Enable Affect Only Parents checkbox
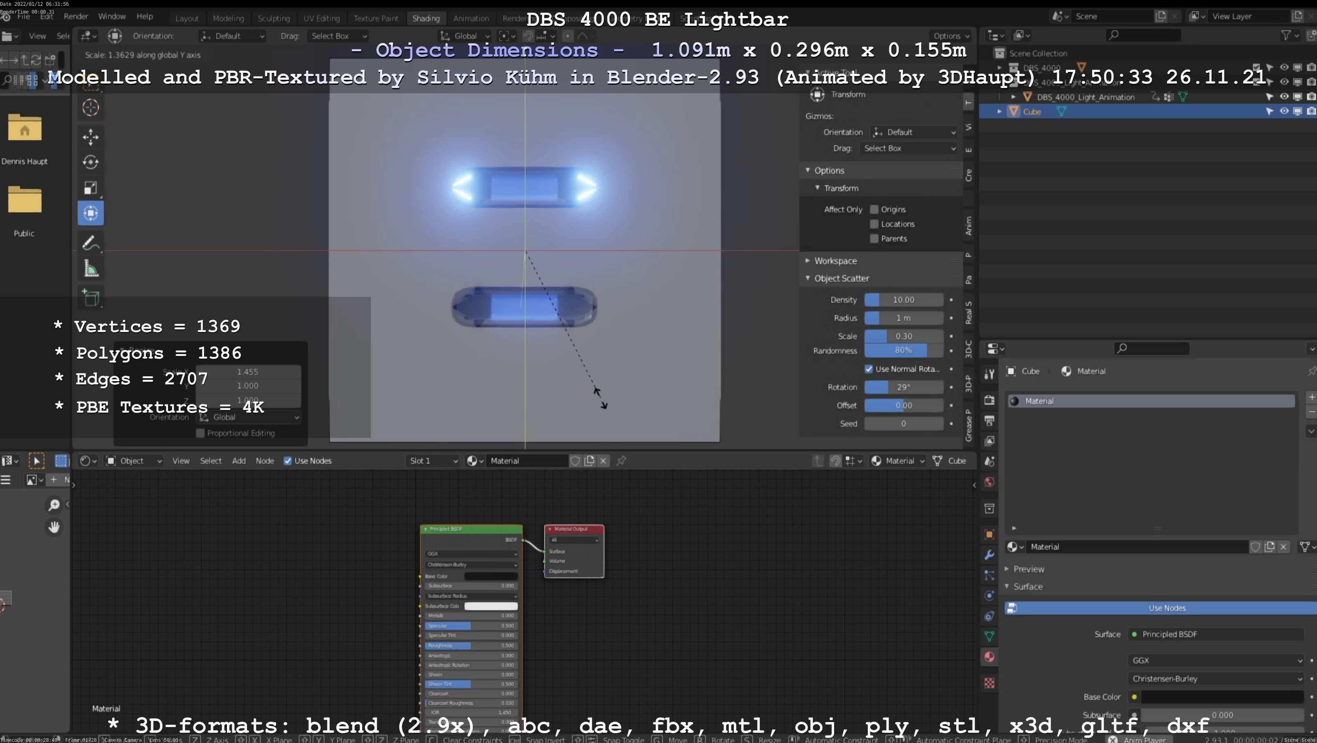1317x743 pixels. tap(874, 239)
